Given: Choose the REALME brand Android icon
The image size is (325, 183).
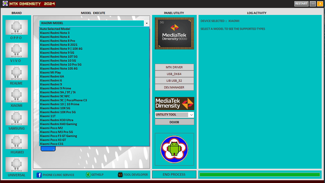Looking at the screenshot, I should [x=16, y=73].
